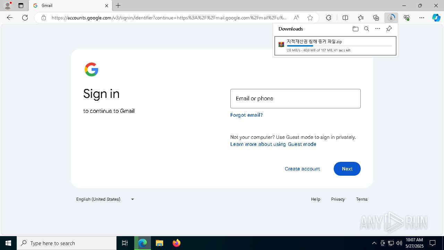Click the Create account button
Viewport: 444px width, 250px height.
302,169
